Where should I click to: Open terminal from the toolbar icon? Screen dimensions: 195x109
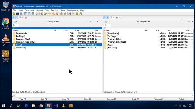pyautogui.click(x=18, y=14)
